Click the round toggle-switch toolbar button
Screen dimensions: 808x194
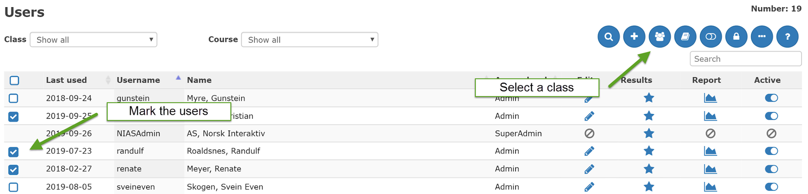click(x=711, y=37)
